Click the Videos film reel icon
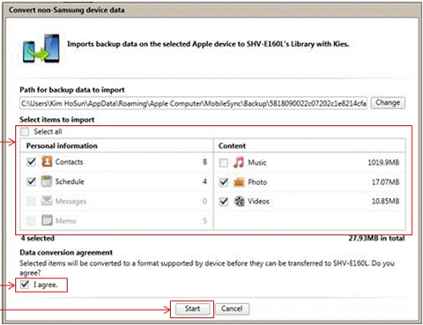 point(239,201)
